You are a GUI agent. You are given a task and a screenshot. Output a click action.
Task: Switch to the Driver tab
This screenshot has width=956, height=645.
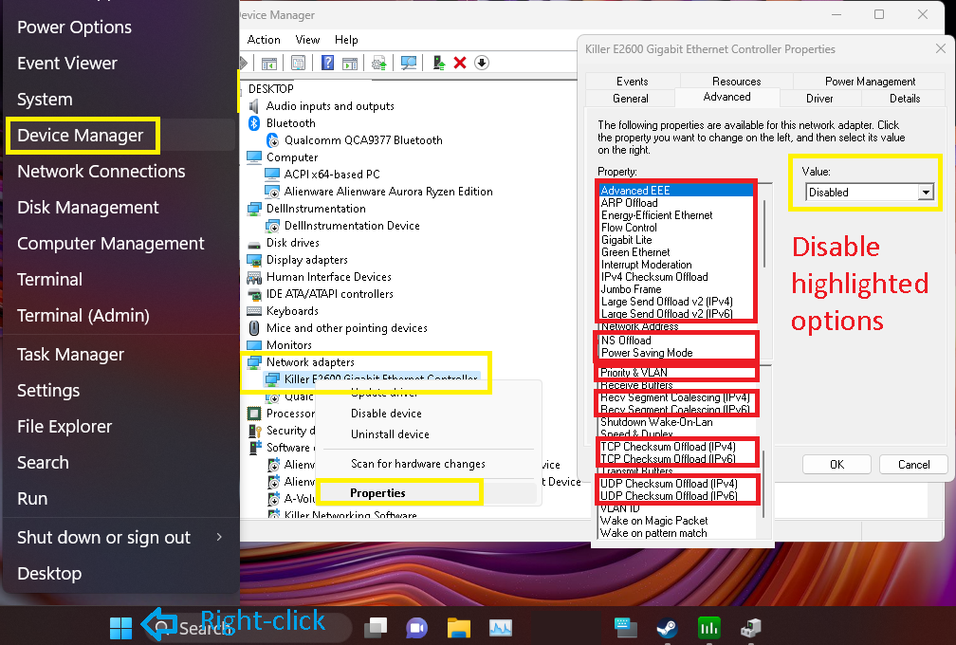819,98
